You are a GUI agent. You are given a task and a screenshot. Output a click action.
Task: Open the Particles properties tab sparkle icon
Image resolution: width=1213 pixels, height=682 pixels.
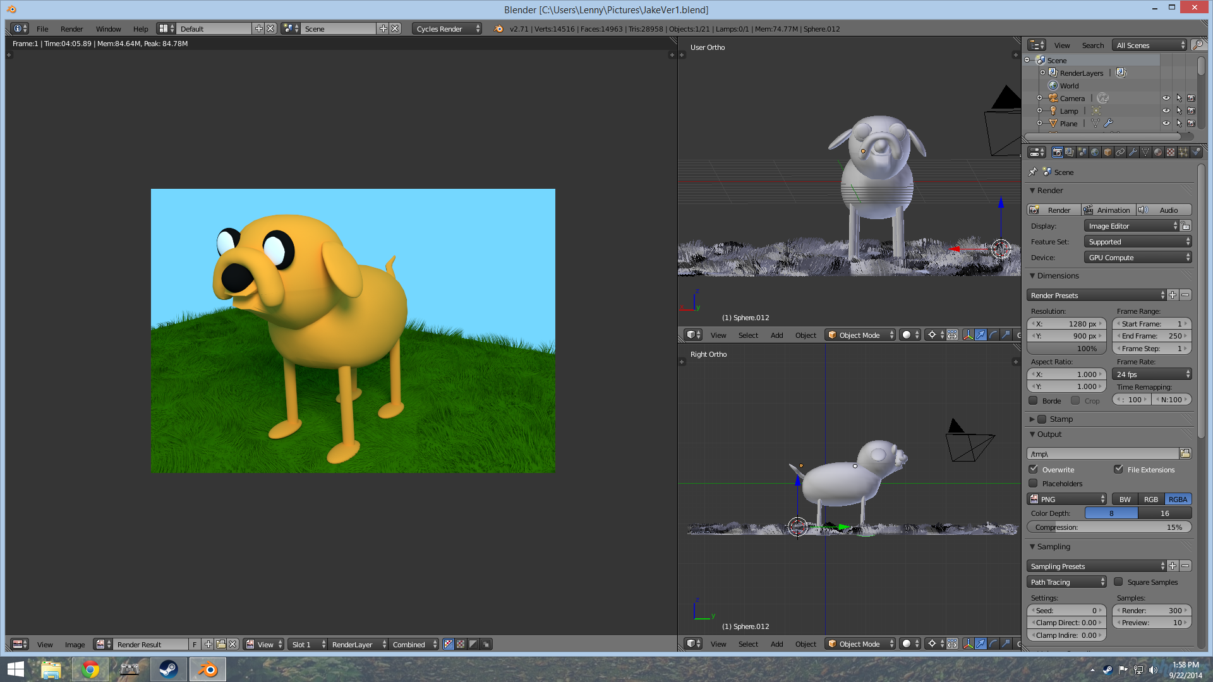click(1183, 152)
